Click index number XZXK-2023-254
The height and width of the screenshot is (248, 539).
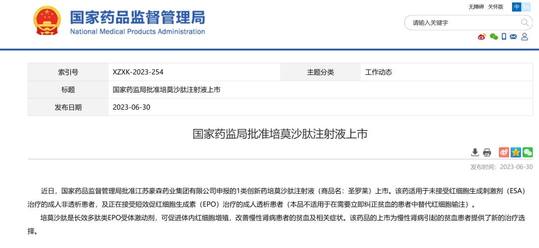tap(138, 72)
